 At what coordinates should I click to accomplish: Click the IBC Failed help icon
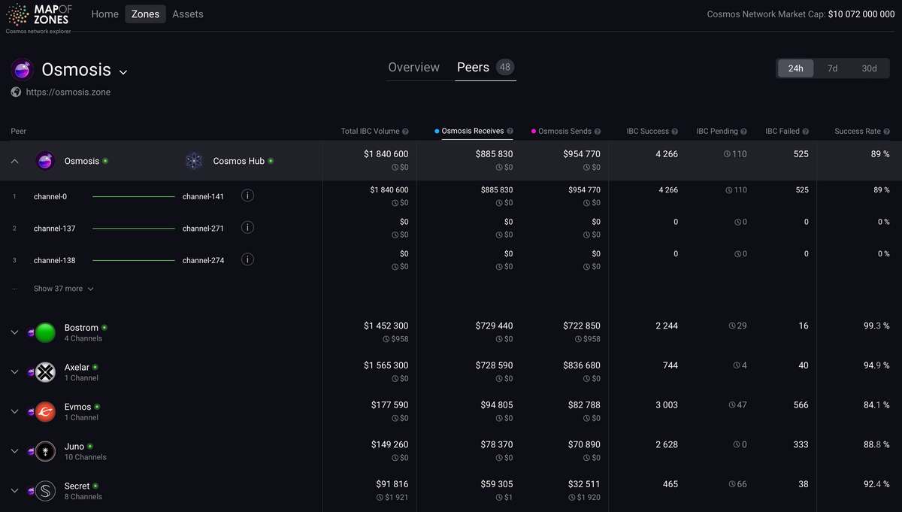coord(806,132)
